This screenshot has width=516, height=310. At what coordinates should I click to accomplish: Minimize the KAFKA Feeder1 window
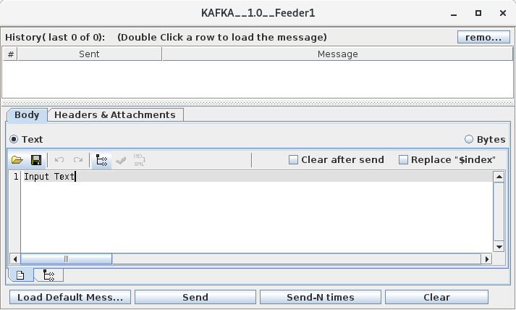click(x=454, y=14)
